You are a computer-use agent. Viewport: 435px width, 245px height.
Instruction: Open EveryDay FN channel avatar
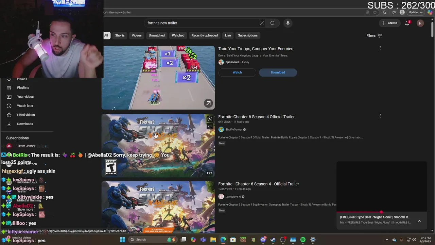221,197
